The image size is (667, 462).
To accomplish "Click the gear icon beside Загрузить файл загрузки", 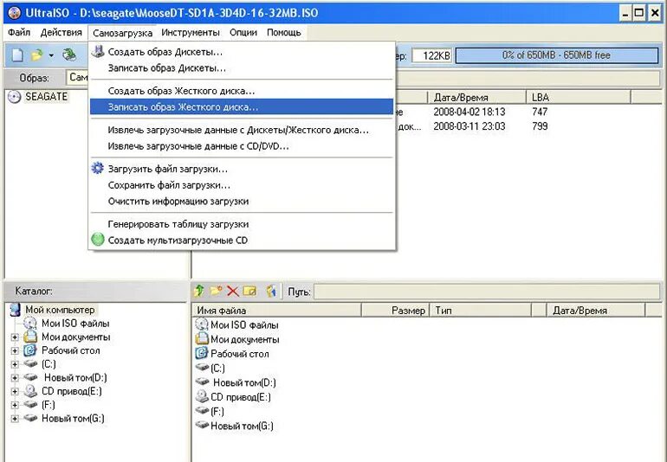I will click(97, 169).
